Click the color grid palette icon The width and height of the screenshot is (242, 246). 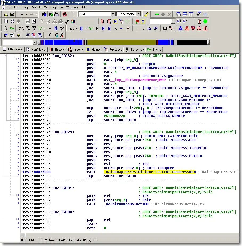coord(73,21)
